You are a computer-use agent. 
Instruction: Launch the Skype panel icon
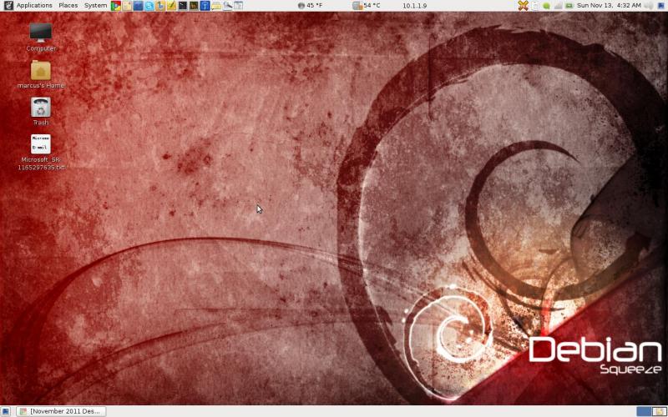[149, 6]
